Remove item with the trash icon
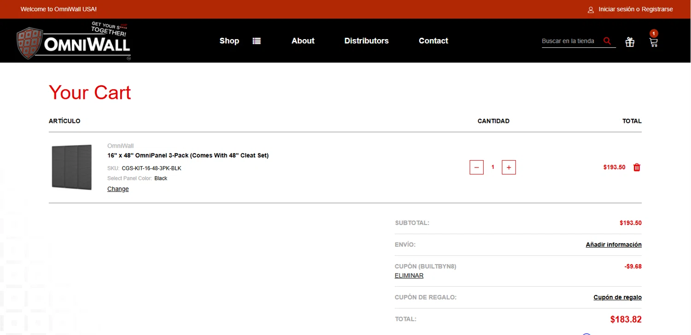Screen dimensions: 691x335 [x=637, y=167]
